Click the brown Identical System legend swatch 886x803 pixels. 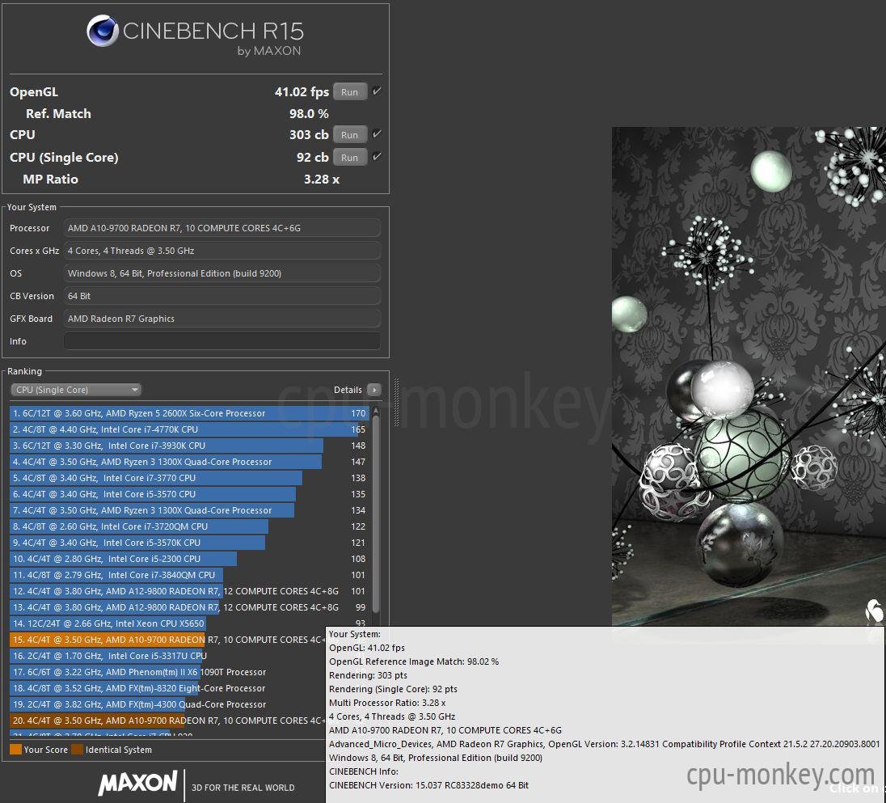coord(78,750)
